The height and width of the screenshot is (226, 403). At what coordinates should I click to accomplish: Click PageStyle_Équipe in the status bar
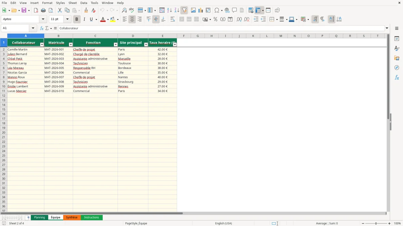tap(136, 223)
